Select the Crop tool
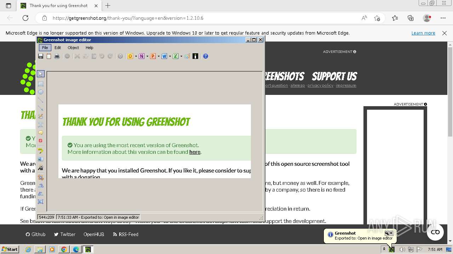Viewport: 453px width, 254px height. coord(41,177)
